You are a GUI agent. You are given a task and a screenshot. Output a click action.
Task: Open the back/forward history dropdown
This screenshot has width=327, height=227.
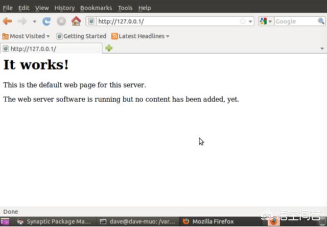pos(34,21)
